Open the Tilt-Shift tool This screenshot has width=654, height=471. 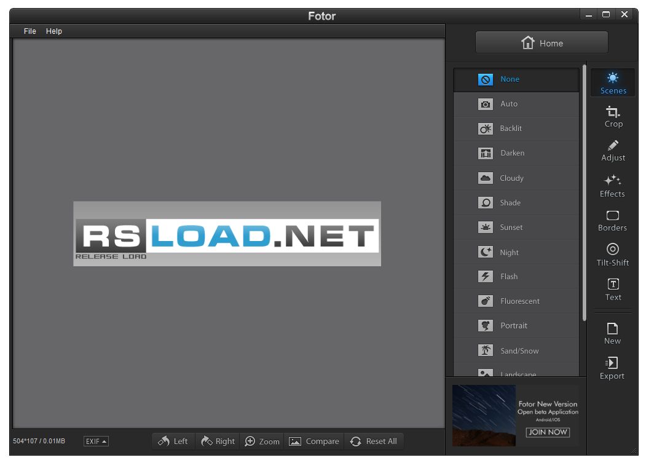coord(612,255)
